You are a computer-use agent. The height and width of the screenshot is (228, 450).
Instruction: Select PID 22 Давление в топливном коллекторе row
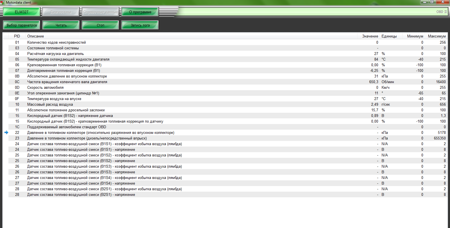tap(228, 132)
